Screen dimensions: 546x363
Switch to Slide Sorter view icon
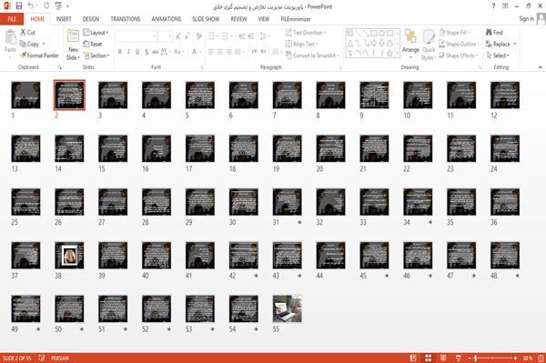point(429,358)
